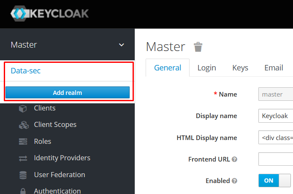The width and height of the screenshot is (293, 194).
Task: Toggle the Enabled switch off
Action: tap(275, 181)
